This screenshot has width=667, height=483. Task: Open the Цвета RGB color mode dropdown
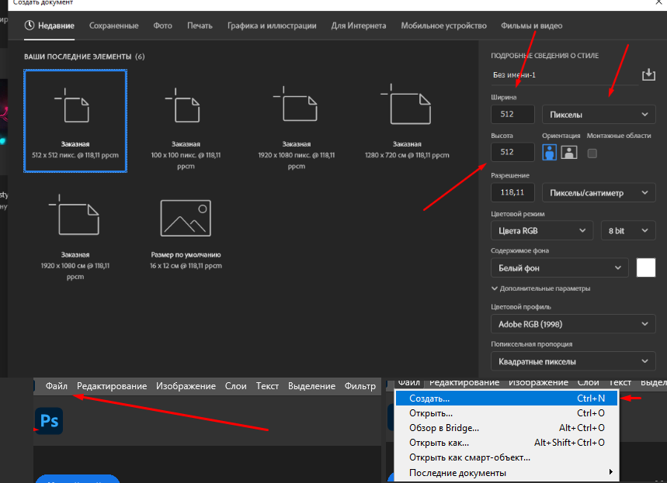tap(542, 231)
